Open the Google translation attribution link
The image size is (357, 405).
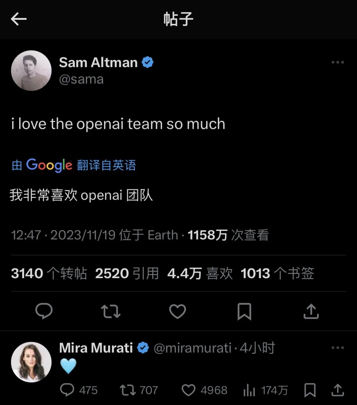74,165
